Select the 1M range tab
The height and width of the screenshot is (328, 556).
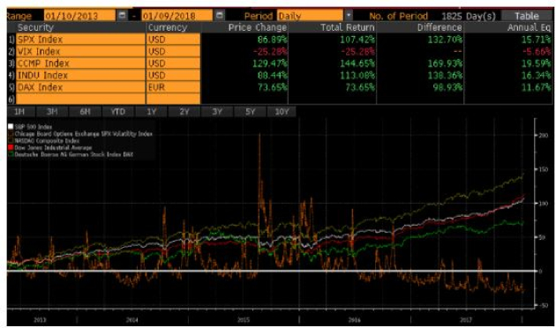(19, 112)
